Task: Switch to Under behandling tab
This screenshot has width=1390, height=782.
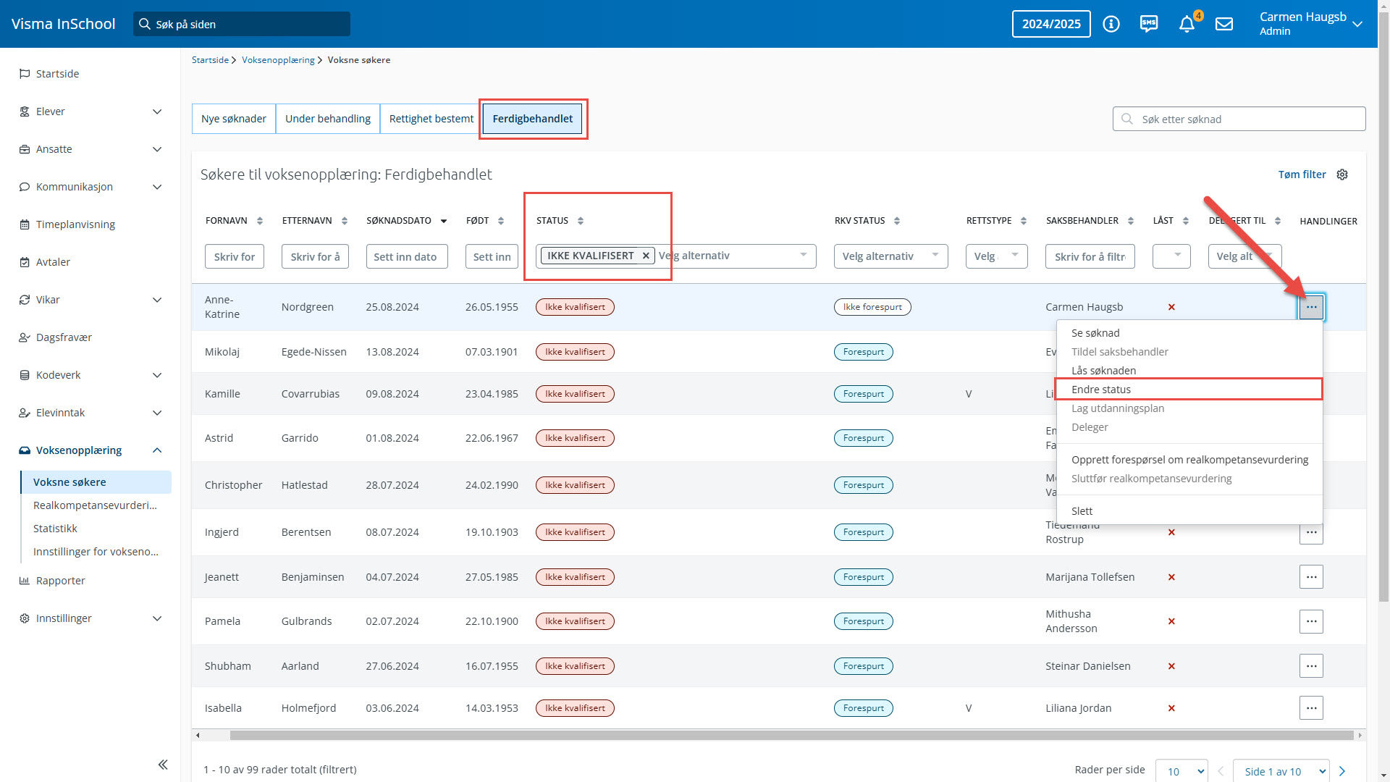Action: pyautogui.click(x=327, y=119)
